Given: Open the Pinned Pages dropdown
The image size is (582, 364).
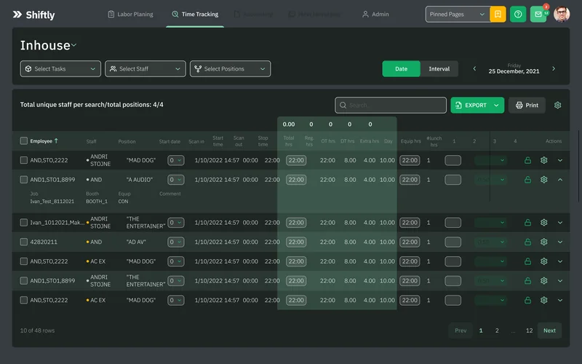Looking at the screenshot, I should click(x=458, y=14).
